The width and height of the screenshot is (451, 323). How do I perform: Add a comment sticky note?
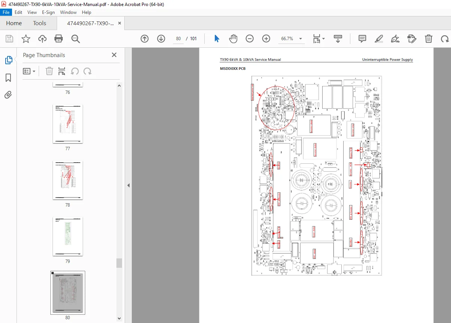coord(362,39)
